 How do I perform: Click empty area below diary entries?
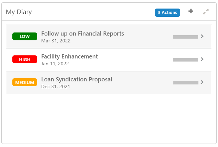[x=109, y=116]
